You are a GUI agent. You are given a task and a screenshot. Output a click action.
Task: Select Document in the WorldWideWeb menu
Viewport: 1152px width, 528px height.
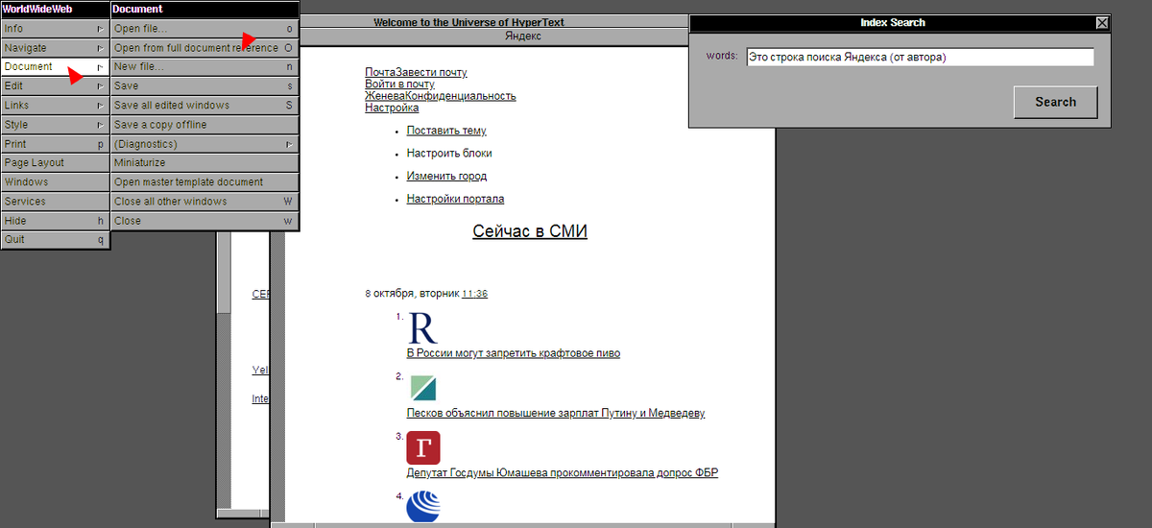[x=55, y=67]
